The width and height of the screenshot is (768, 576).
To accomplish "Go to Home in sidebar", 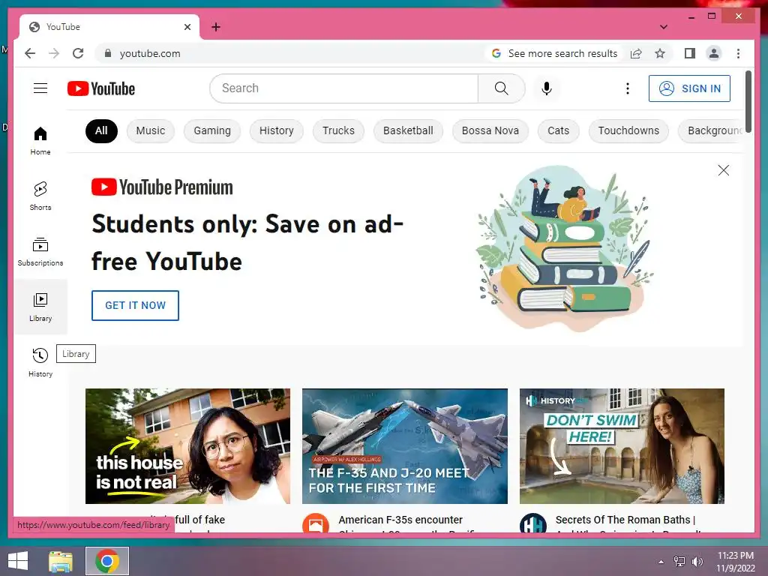I will [x=40, y=140].
